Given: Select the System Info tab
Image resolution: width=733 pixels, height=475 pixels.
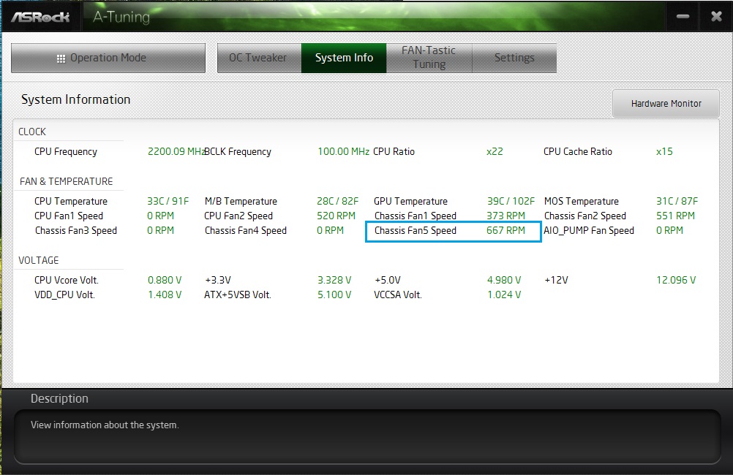Looking at the screenshot, I should coord(344,58).
